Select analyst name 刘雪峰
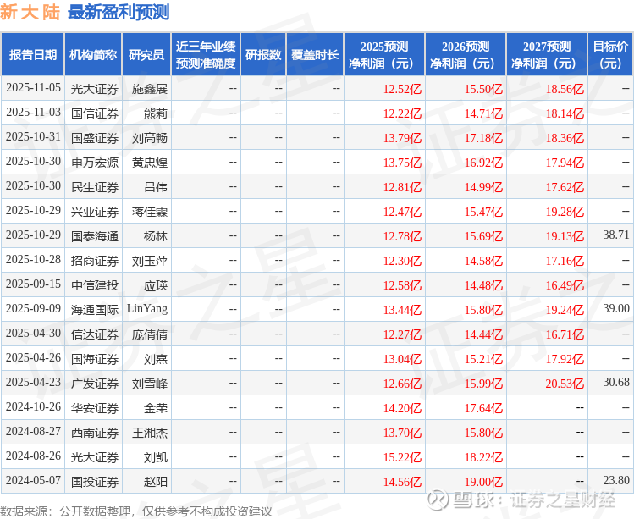This screenshot has width=634, height=519. click(x=150, y=384)
